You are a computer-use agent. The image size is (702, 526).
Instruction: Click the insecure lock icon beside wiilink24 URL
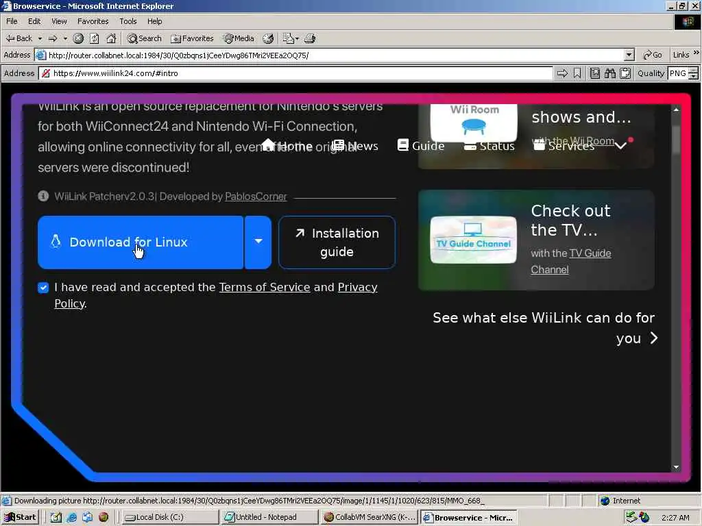[x=46, y=73]
